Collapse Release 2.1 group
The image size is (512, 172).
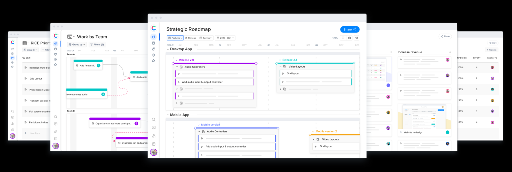coord(280,60)
